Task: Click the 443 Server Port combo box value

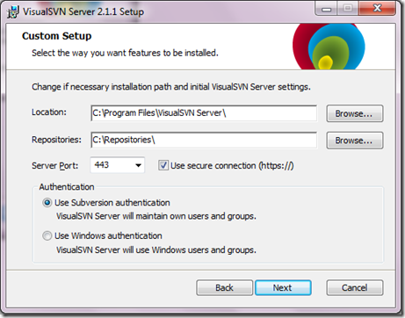Action: [x=117, y=165]
